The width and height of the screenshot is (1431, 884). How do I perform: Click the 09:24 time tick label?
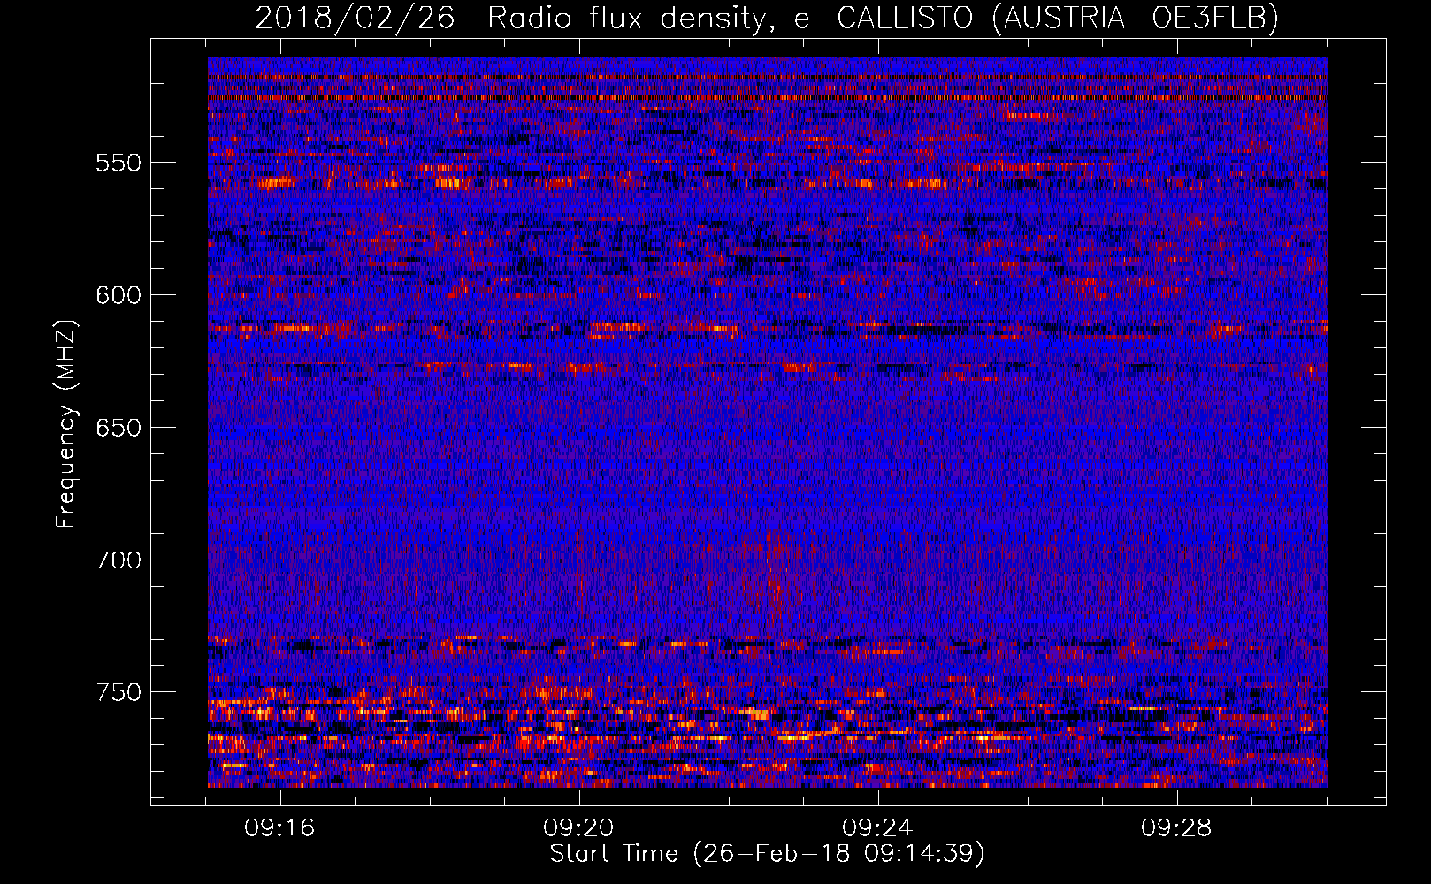pyautogui.click(x=878, y=828)
